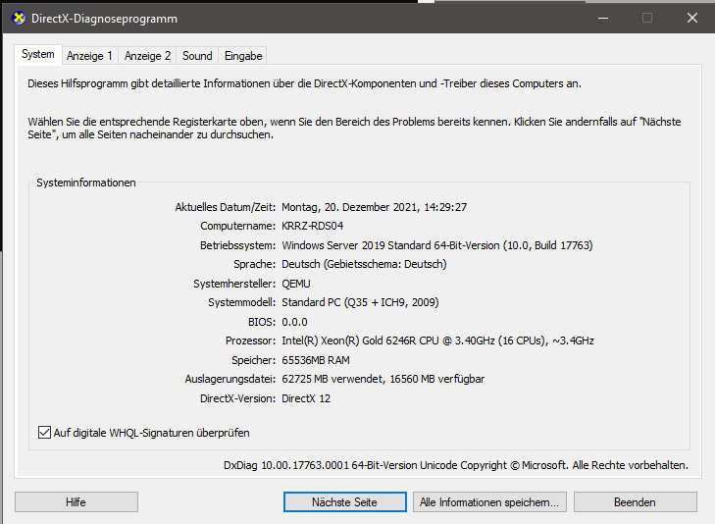The width and height of the screenshot is (715, 524).
Task: Click the Beenden button
Action: (636, 502)
